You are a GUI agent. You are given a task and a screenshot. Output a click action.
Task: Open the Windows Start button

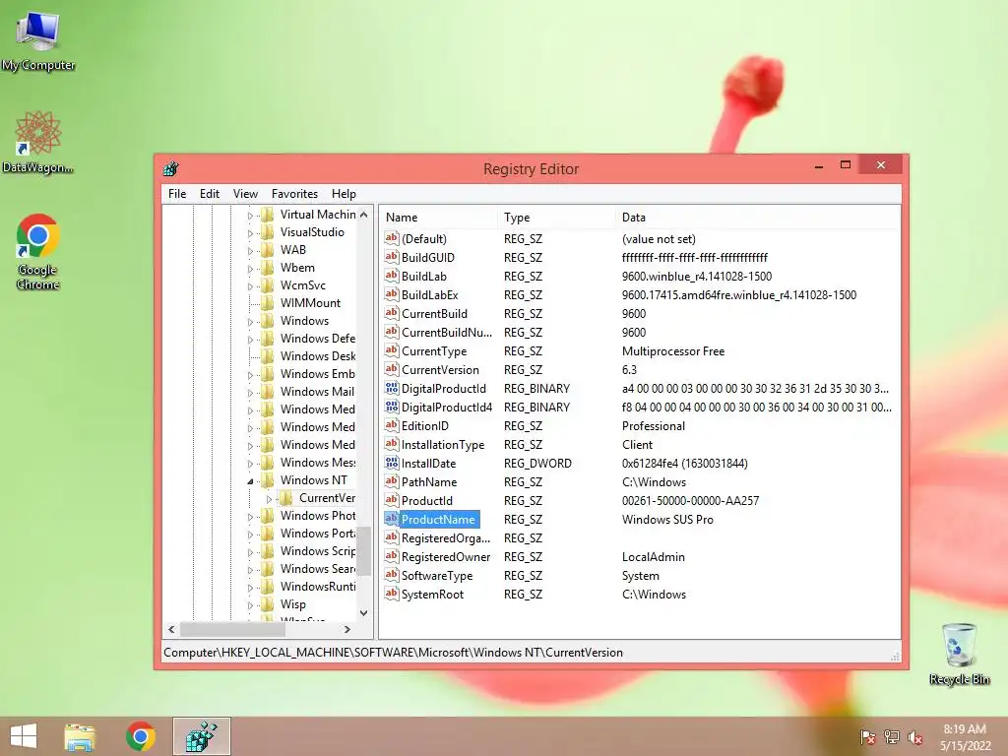coord(24,736)
